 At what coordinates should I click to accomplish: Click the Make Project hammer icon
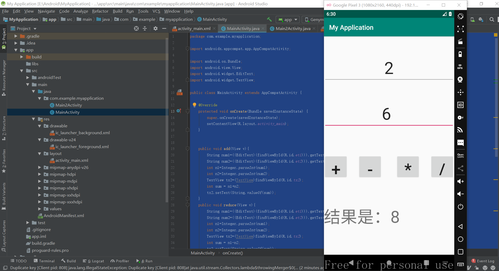[x=269, y=19]
